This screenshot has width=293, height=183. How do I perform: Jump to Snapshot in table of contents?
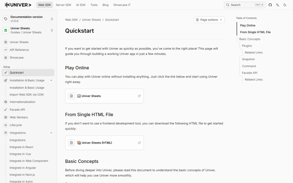[248, 59]
